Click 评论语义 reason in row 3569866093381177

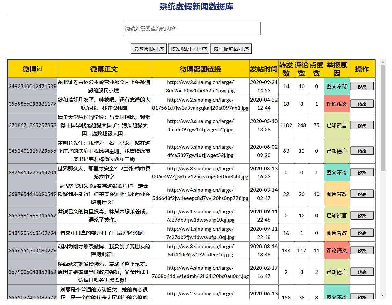tap(337, 104)
